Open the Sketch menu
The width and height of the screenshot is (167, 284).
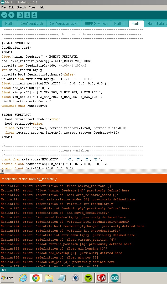[x=21, y=7]
